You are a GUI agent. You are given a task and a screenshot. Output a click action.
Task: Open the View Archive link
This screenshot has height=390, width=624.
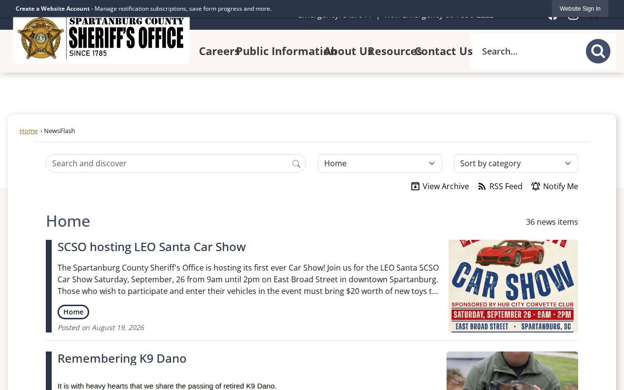coord(440,186)
